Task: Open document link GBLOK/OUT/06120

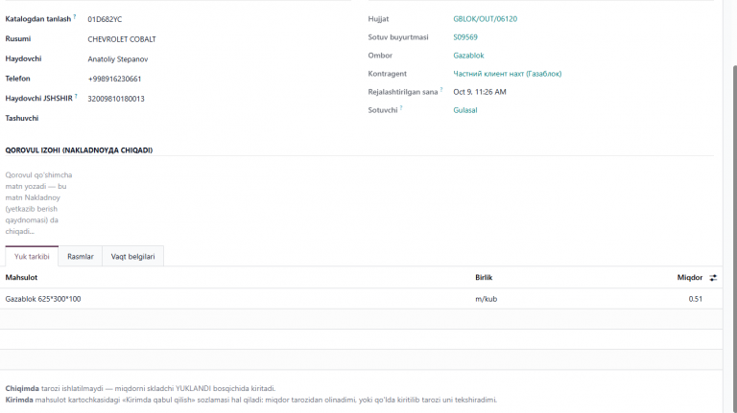Action: coord(485,19)
